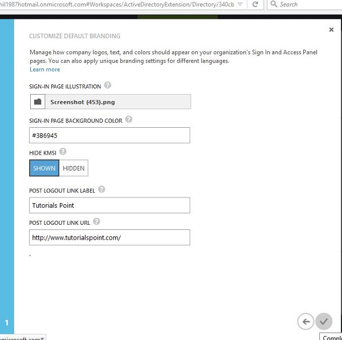This screenshot has height=340, width=342.
Task: Click the Tutorials Point label input
Action: [x=109, y=205]
